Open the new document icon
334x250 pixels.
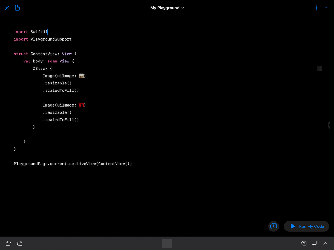(17, 8)
